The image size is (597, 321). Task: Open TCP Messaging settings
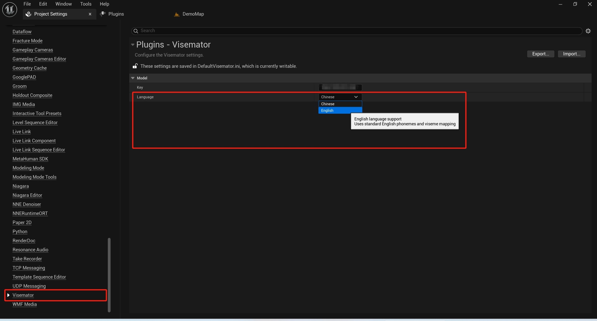(29, 268)
